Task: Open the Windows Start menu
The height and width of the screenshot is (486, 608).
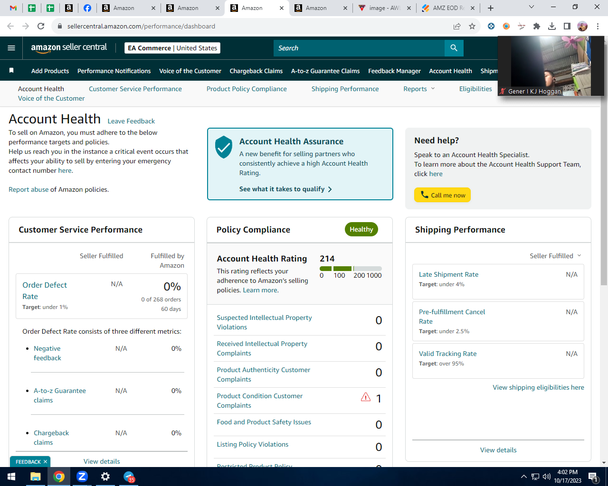Action: point(11,477)
